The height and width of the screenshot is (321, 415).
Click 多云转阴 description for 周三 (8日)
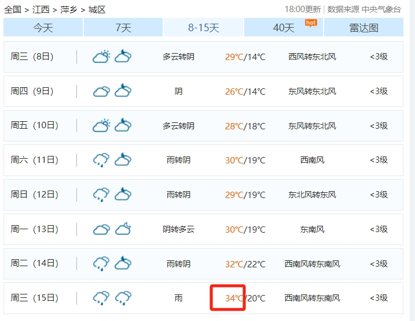[178, 57]
